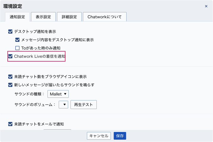This screenshot has height=142, width=213.
Task: Click the キャンセル button
Action: point(99,136)
